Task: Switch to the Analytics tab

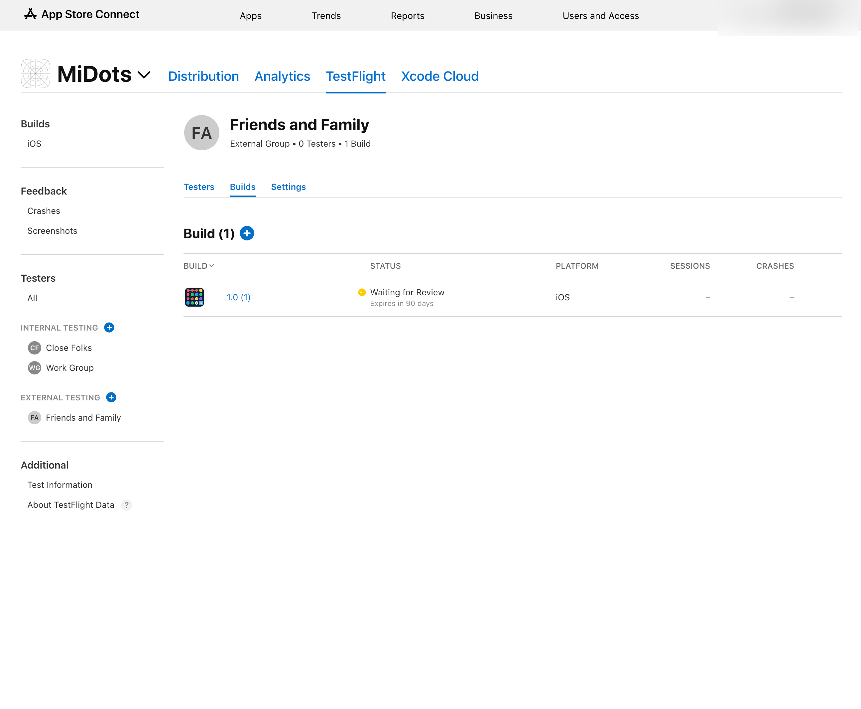Action: tap(283, 76)
